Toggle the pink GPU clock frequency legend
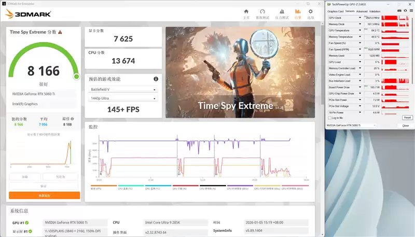Viewport: 415px width, 237px height. (x=295, y=187)
